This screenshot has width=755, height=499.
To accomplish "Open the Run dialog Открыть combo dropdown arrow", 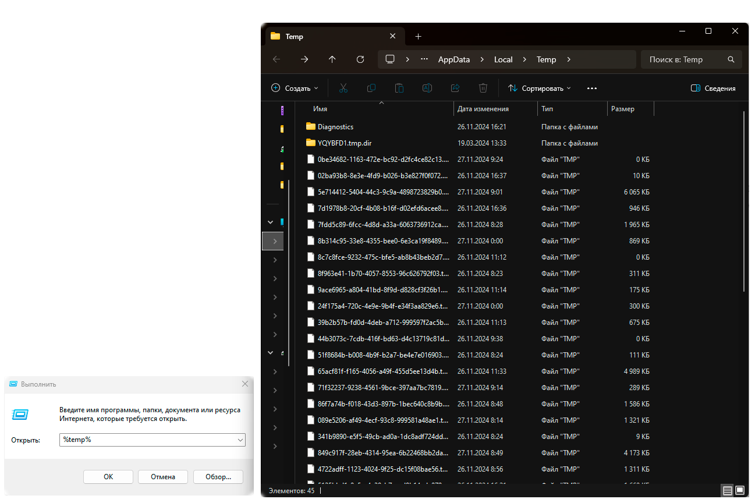I will (240, 440).
